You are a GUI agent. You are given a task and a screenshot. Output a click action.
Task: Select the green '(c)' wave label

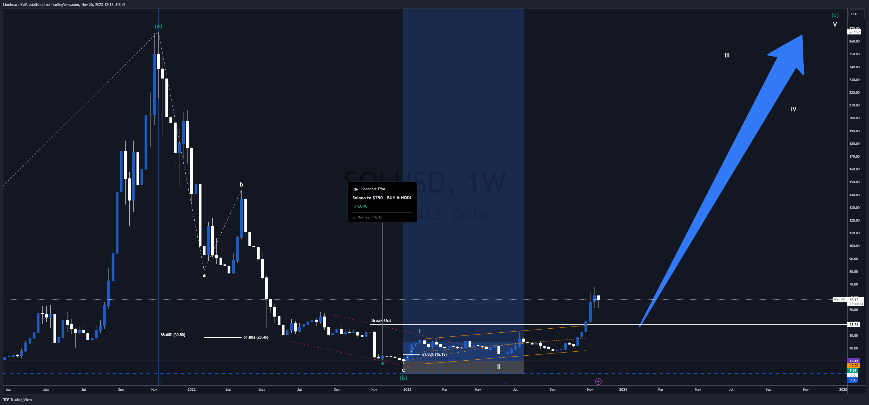click(835, 15)
